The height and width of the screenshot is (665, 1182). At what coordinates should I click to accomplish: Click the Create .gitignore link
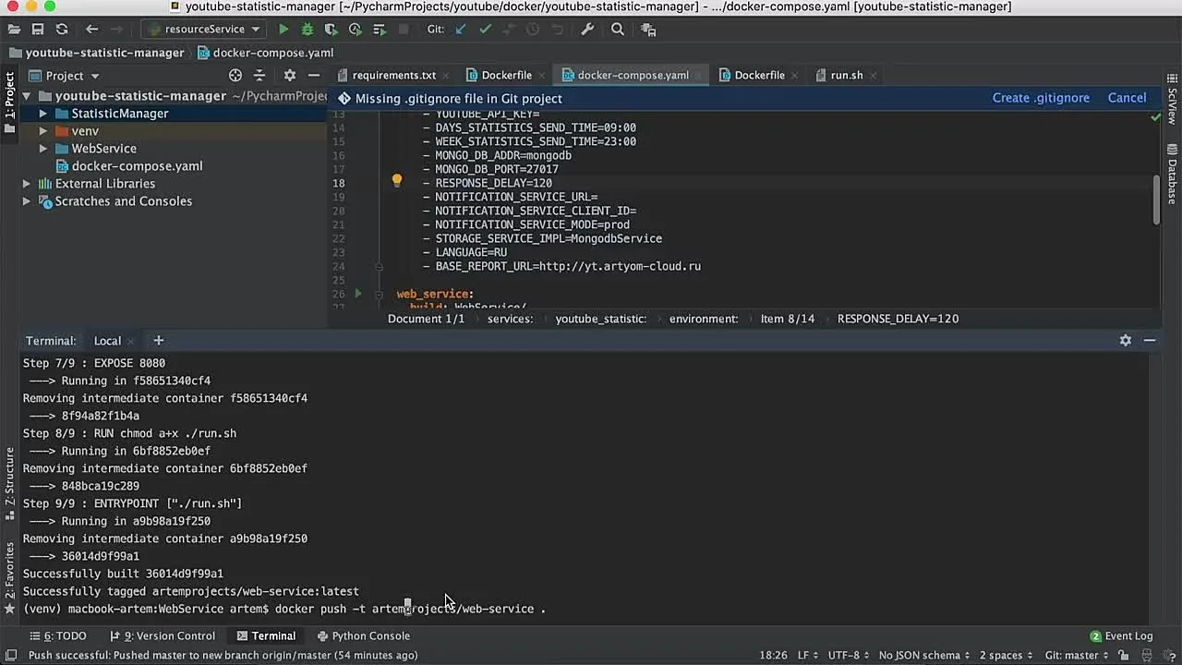coord(1041,98)
